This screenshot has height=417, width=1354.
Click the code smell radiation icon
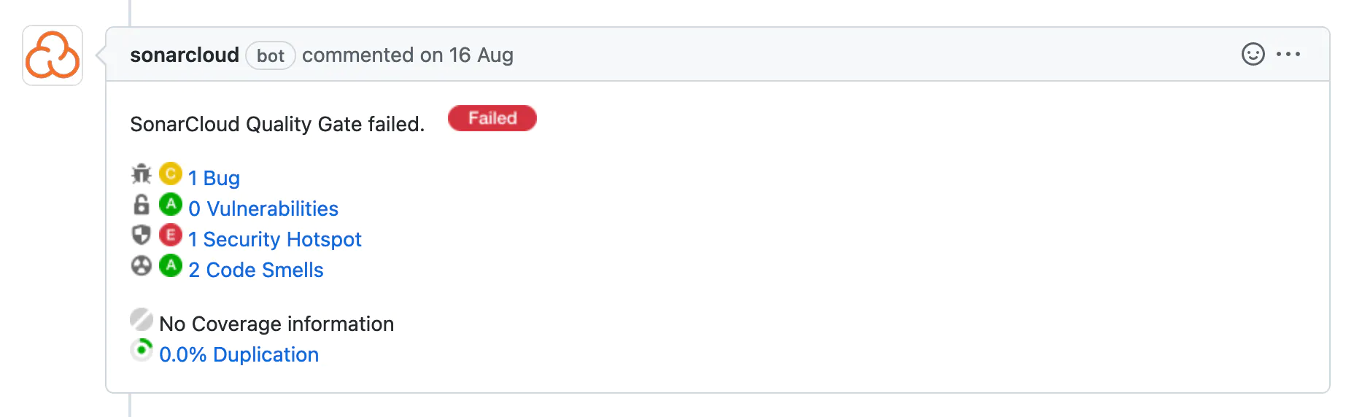(x=141, y=265)
